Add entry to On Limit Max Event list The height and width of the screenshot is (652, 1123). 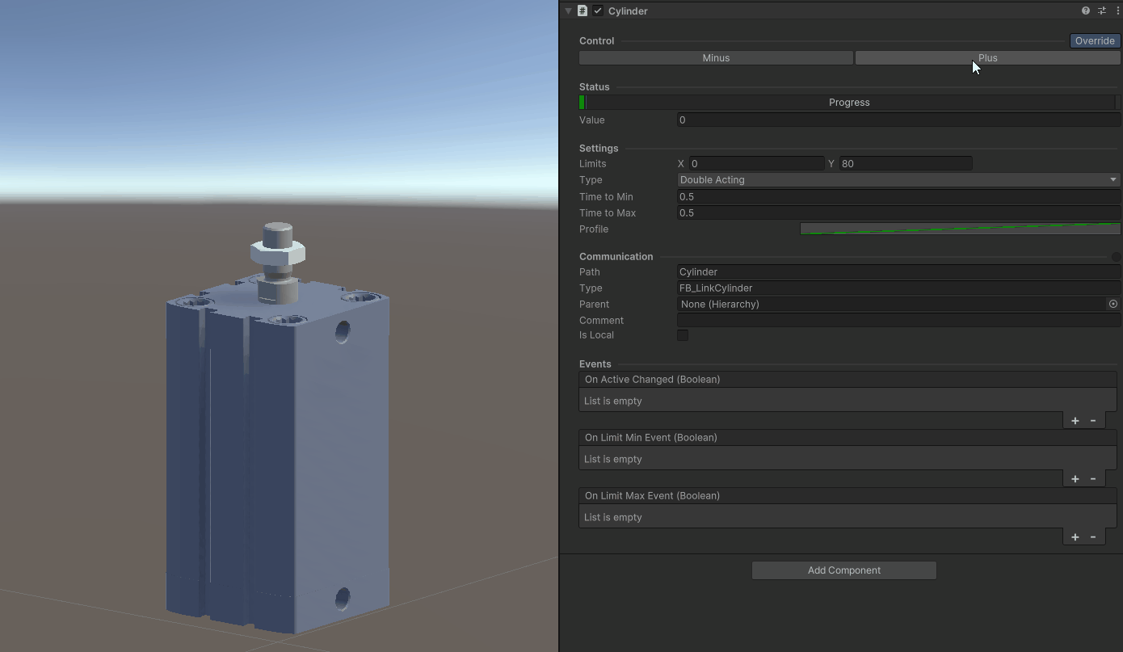1075,536
